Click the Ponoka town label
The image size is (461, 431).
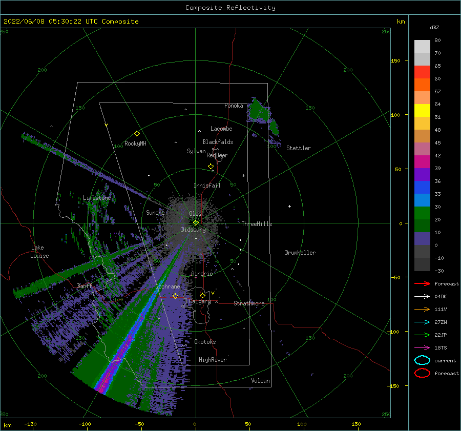click(x=234, y=106)
